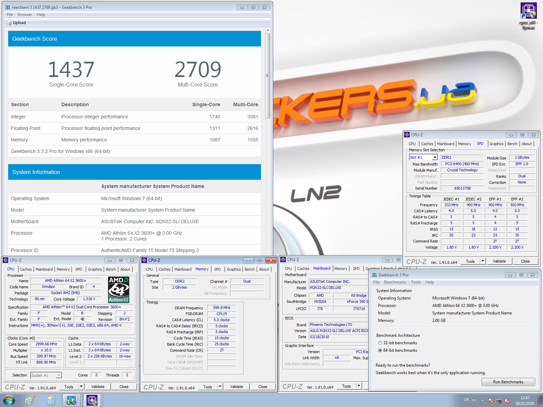Click the Geekbench results window title icon
Screen dimensions: 543x407
pyautogui.click(x=8, y=7)
